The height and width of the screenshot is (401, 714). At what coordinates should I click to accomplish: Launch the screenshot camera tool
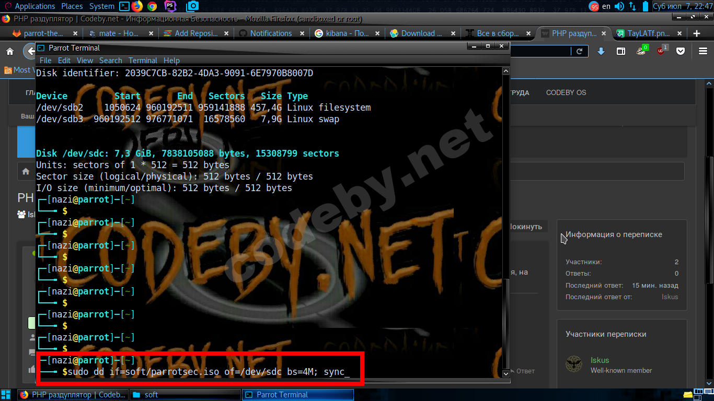pyautogui.click(x=192, y=6)
